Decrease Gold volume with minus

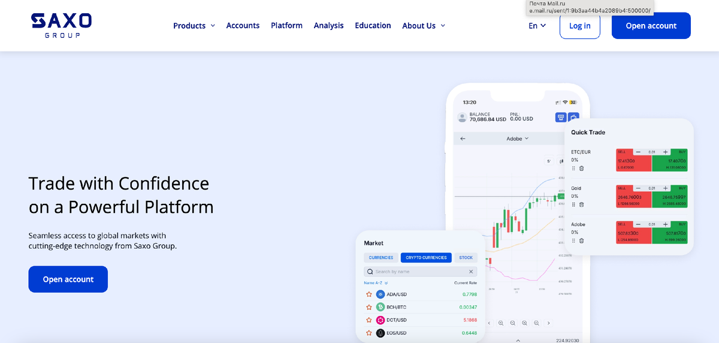(x=638, y=188)
